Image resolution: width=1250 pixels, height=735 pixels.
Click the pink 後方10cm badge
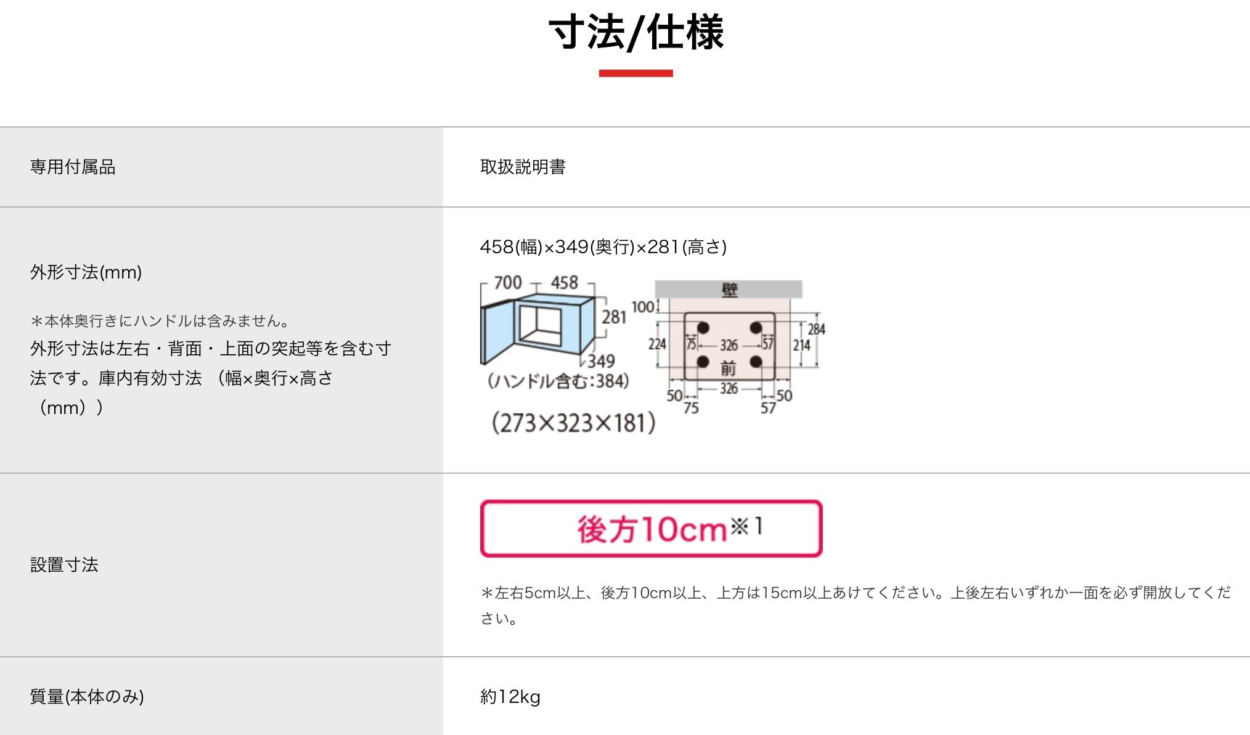651,529
